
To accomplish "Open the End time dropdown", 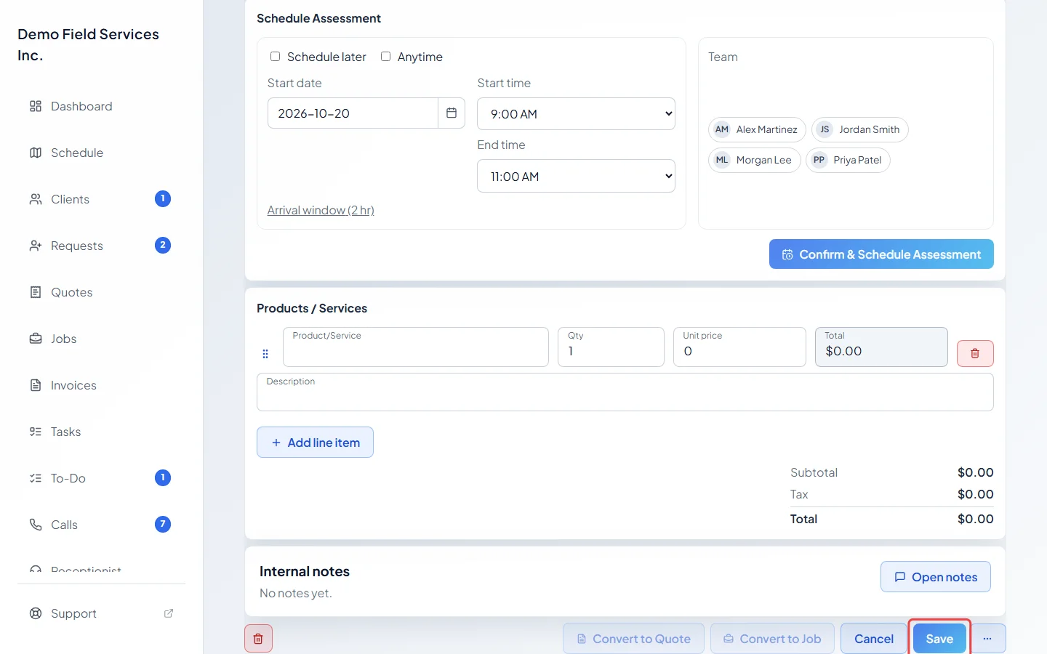I will click(x=576, y=176).
